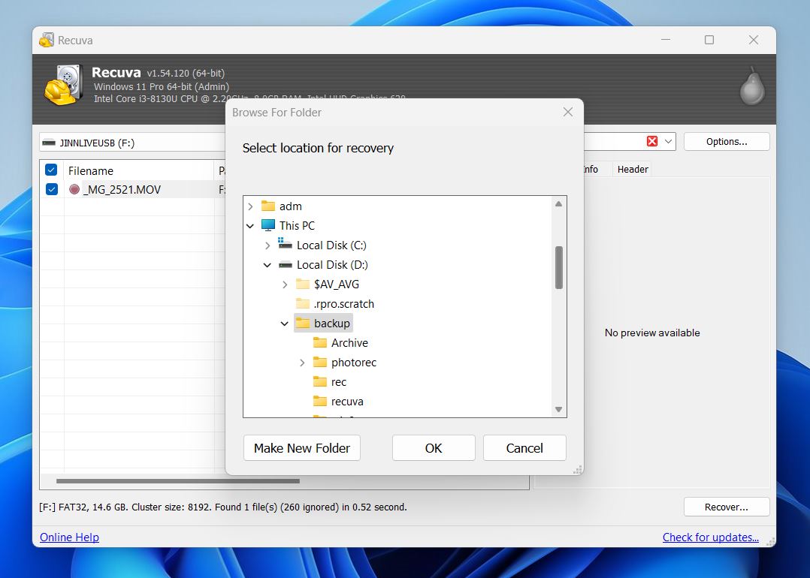810x578 pixels.
Task: Open the filter dropdown arrow near Options
Action: point(667,141)
